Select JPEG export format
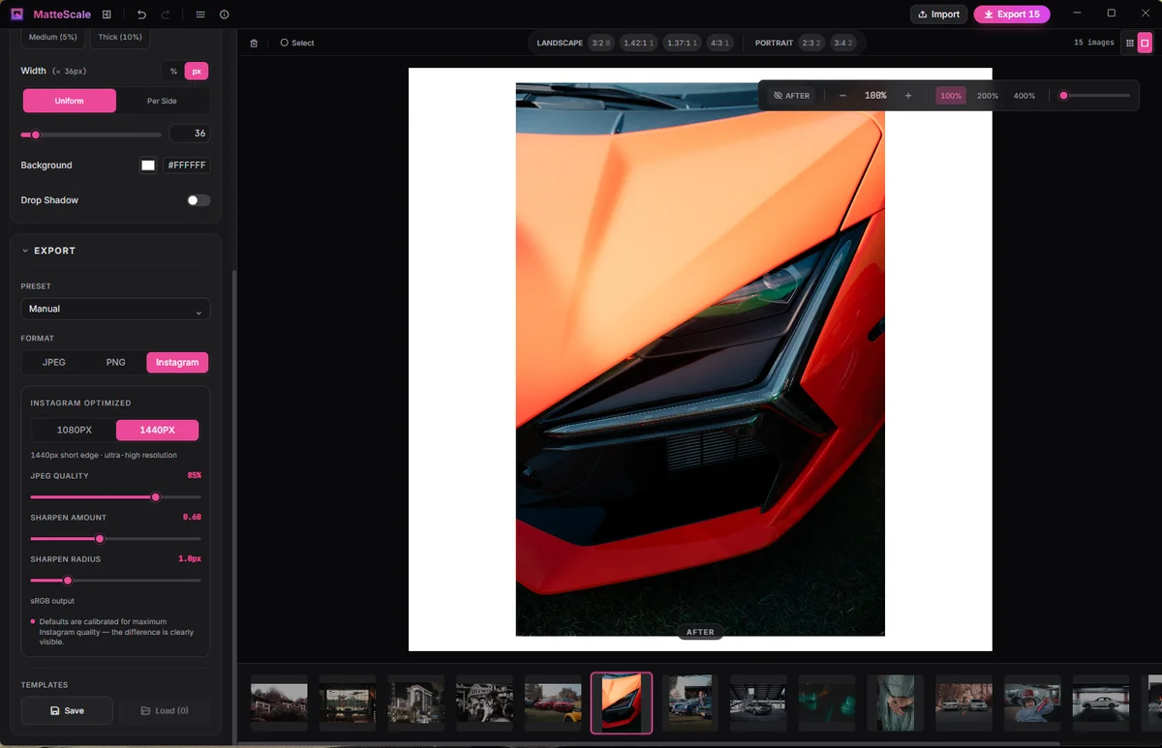Image resolution: width=1162 pixels, height=748 pixels. [54, 362]
